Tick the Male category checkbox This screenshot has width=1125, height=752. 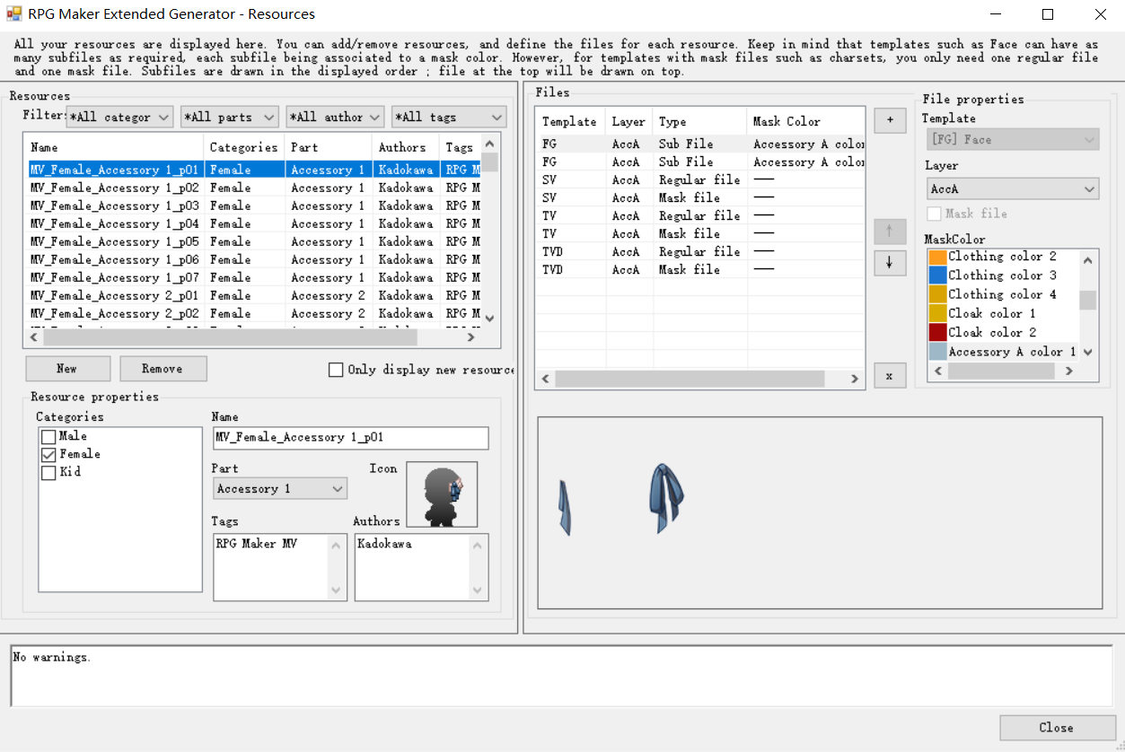(48, 437)
